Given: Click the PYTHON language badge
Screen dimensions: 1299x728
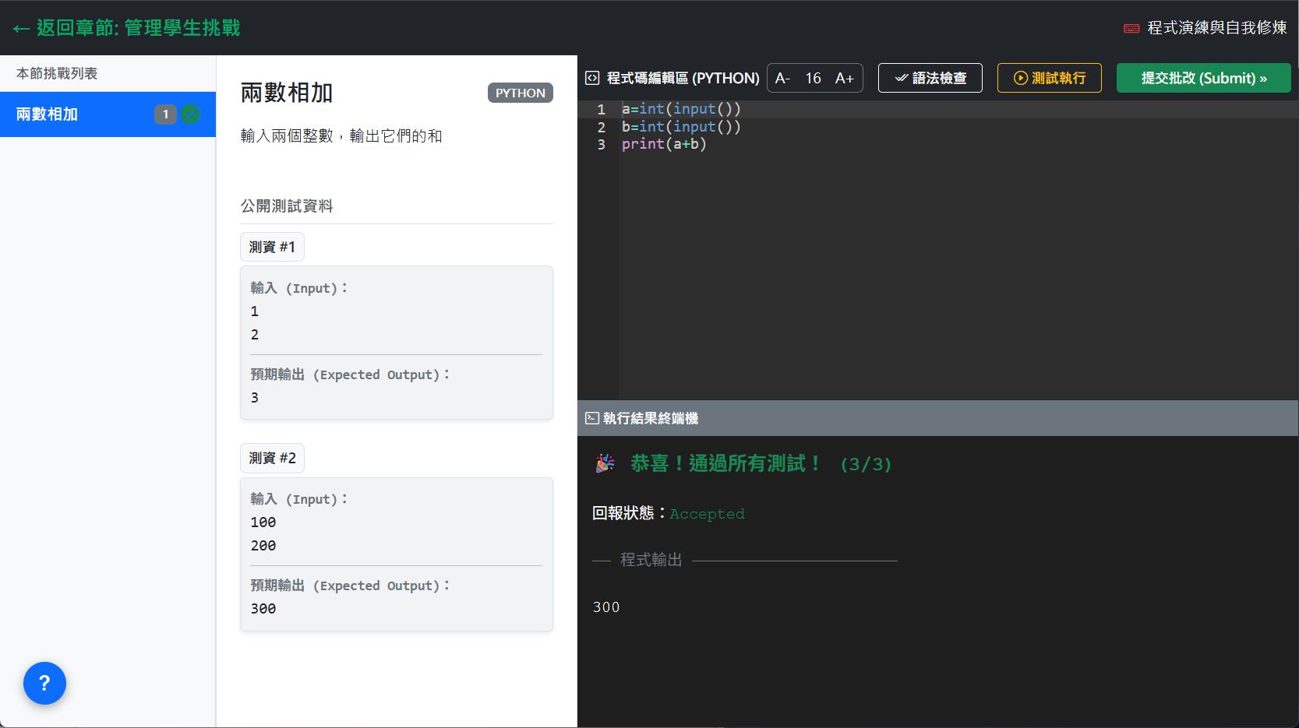Looking at the screenshot, I should tap(520, 93).
